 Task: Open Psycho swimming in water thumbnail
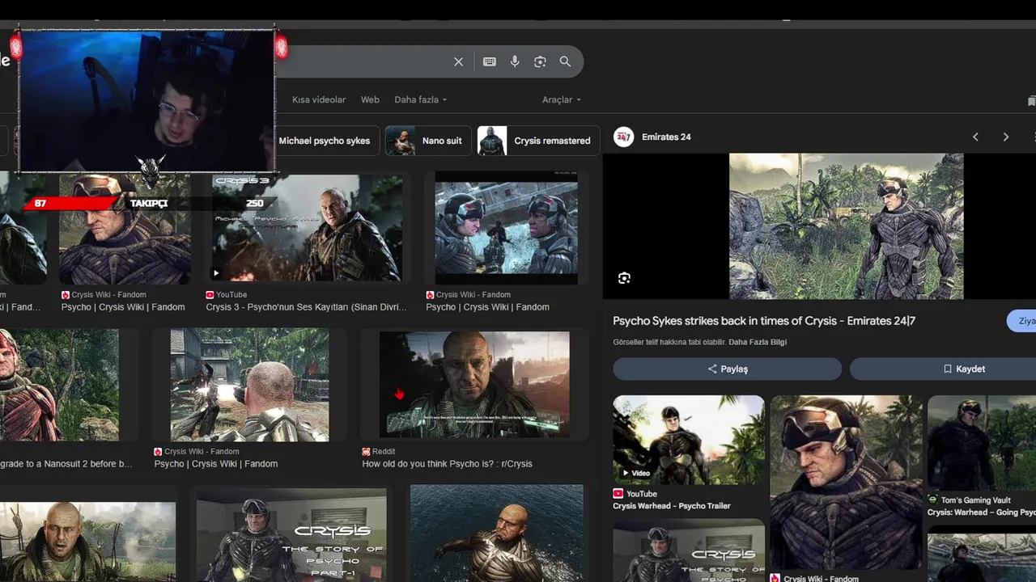[497, 533]
